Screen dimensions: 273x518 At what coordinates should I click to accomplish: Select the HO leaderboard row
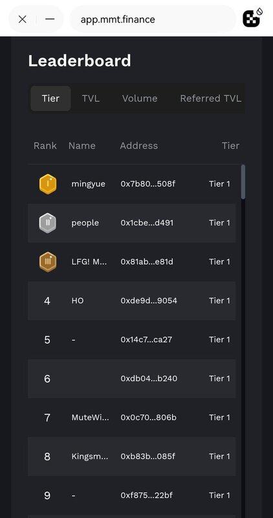(132, 300)
